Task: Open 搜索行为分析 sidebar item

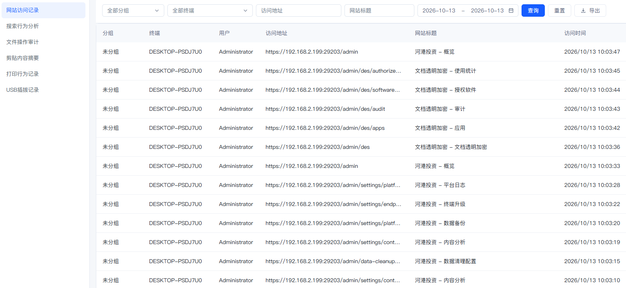Action: 43,26
